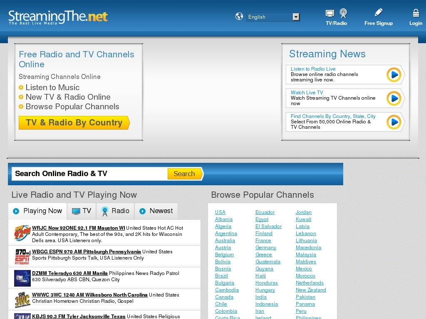The width and height of the screenshot is (426, 319).
Task: Browse channels for India
Action: [261, 297]
